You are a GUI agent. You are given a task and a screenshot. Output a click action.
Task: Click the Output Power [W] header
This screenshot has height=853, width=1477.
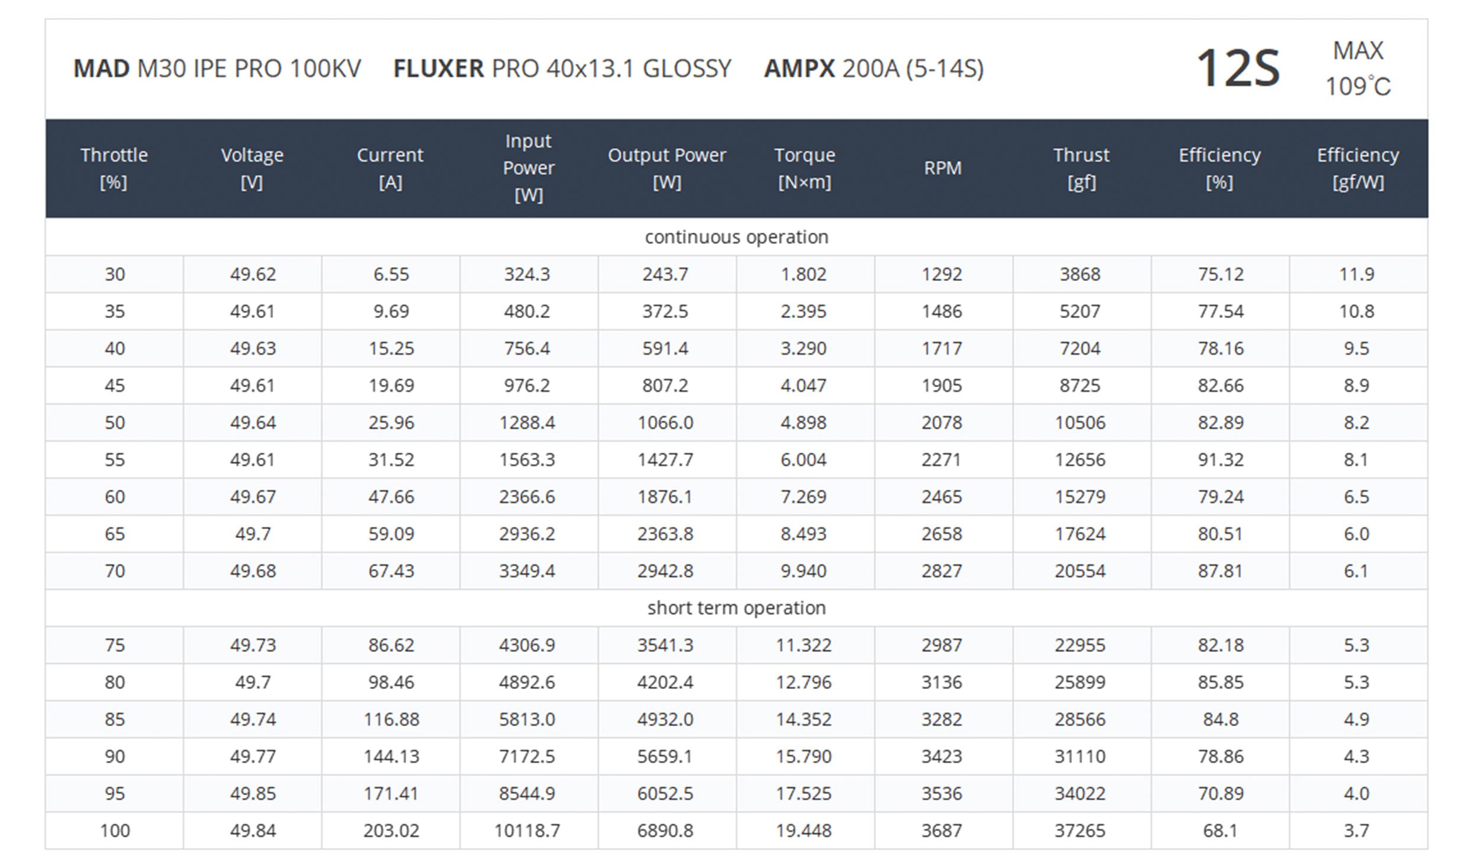pos(666,168)
